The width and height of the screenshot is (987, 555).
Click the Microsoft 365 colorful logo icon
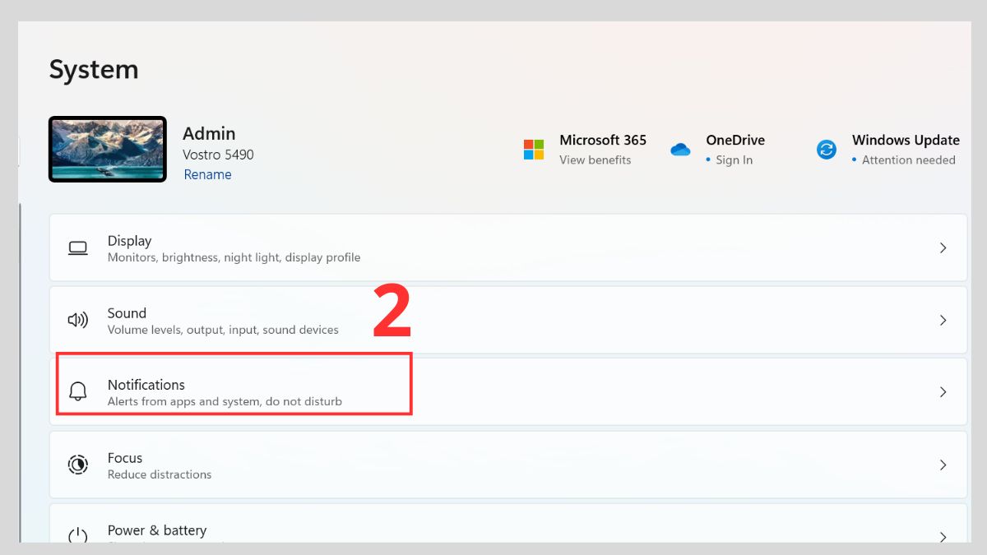[x=534, y=150]
